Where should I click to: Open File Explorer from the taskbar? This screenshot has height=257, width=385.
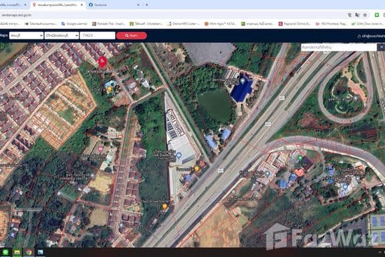click(17, 252)
